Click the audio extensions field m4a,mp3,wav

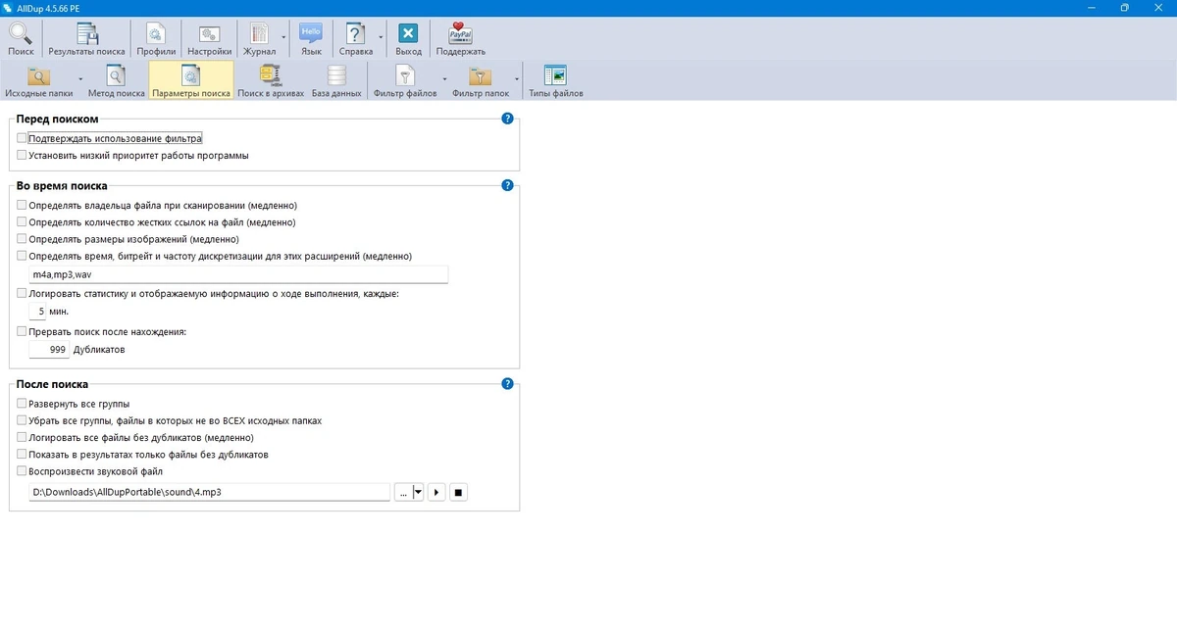point(238,274)
